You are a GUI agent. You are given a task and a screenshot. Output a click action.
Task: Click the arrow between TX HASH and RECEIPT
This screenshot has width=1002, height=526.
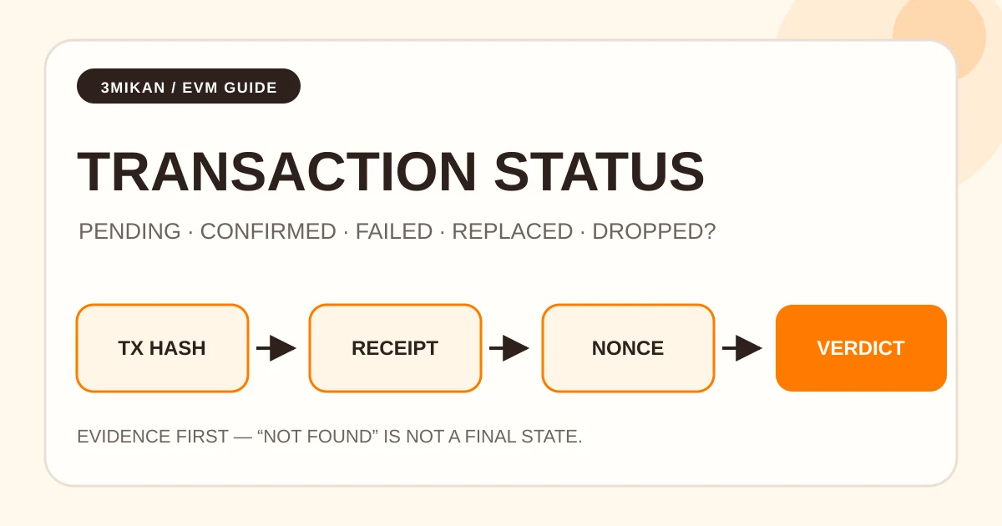tap(276, 348)
